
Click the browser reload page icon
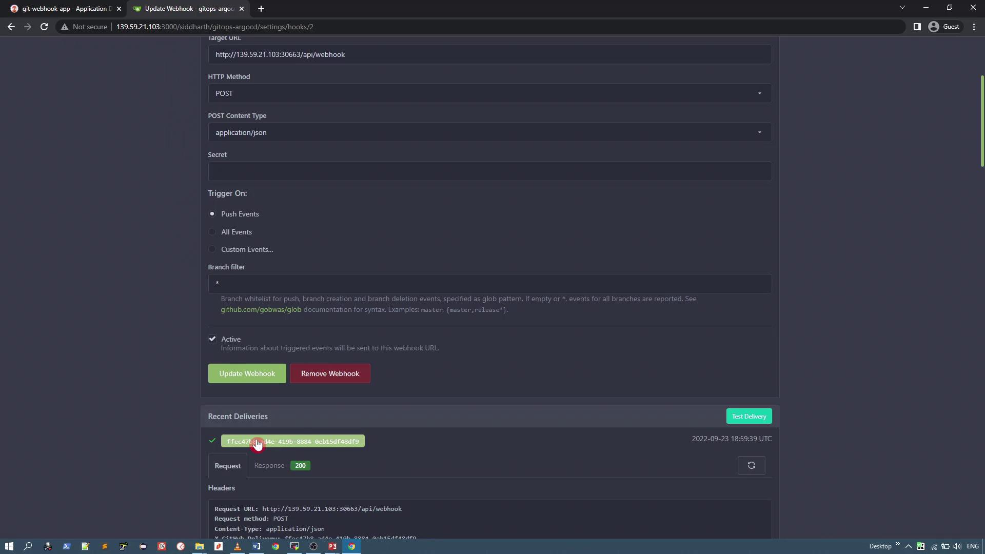[x=44, y=27]
